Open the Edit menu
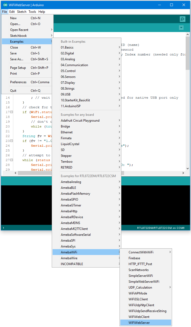 pyautogui.click(x=12, y=12)
